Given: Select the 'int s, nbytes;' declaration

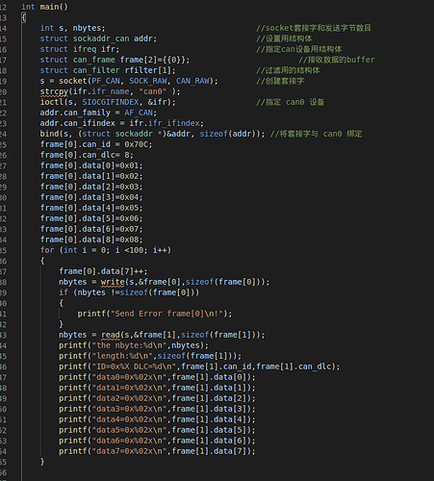Looking at the screenshot, I should [x=72, y=28].
